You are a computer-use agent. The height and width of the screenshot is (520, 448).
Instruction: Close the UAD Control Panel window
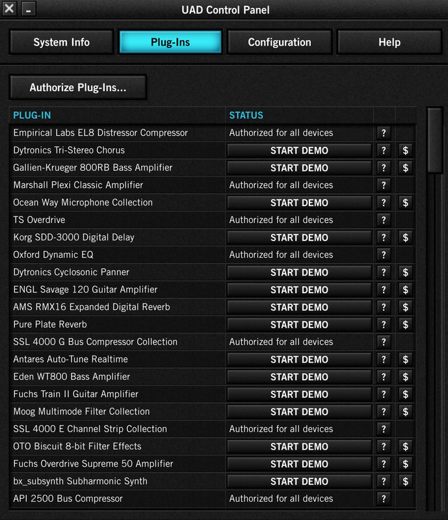9,8
